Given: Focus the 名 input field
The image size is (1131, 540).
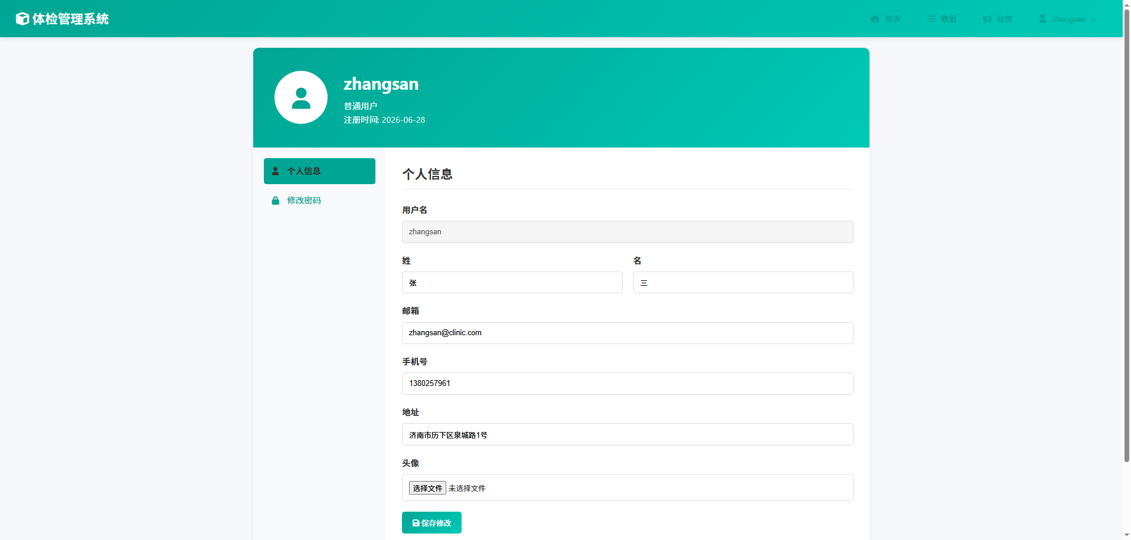Looking at the screenshot, I should (x=743, y=283).
